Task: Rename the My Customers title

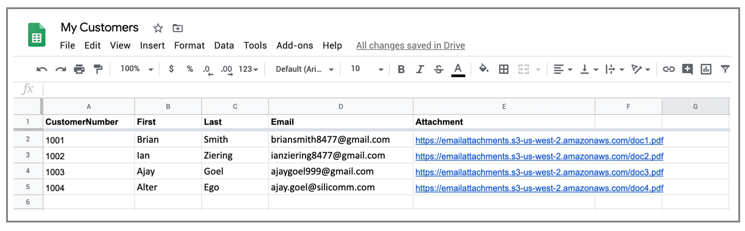Action: coord(100,27)
